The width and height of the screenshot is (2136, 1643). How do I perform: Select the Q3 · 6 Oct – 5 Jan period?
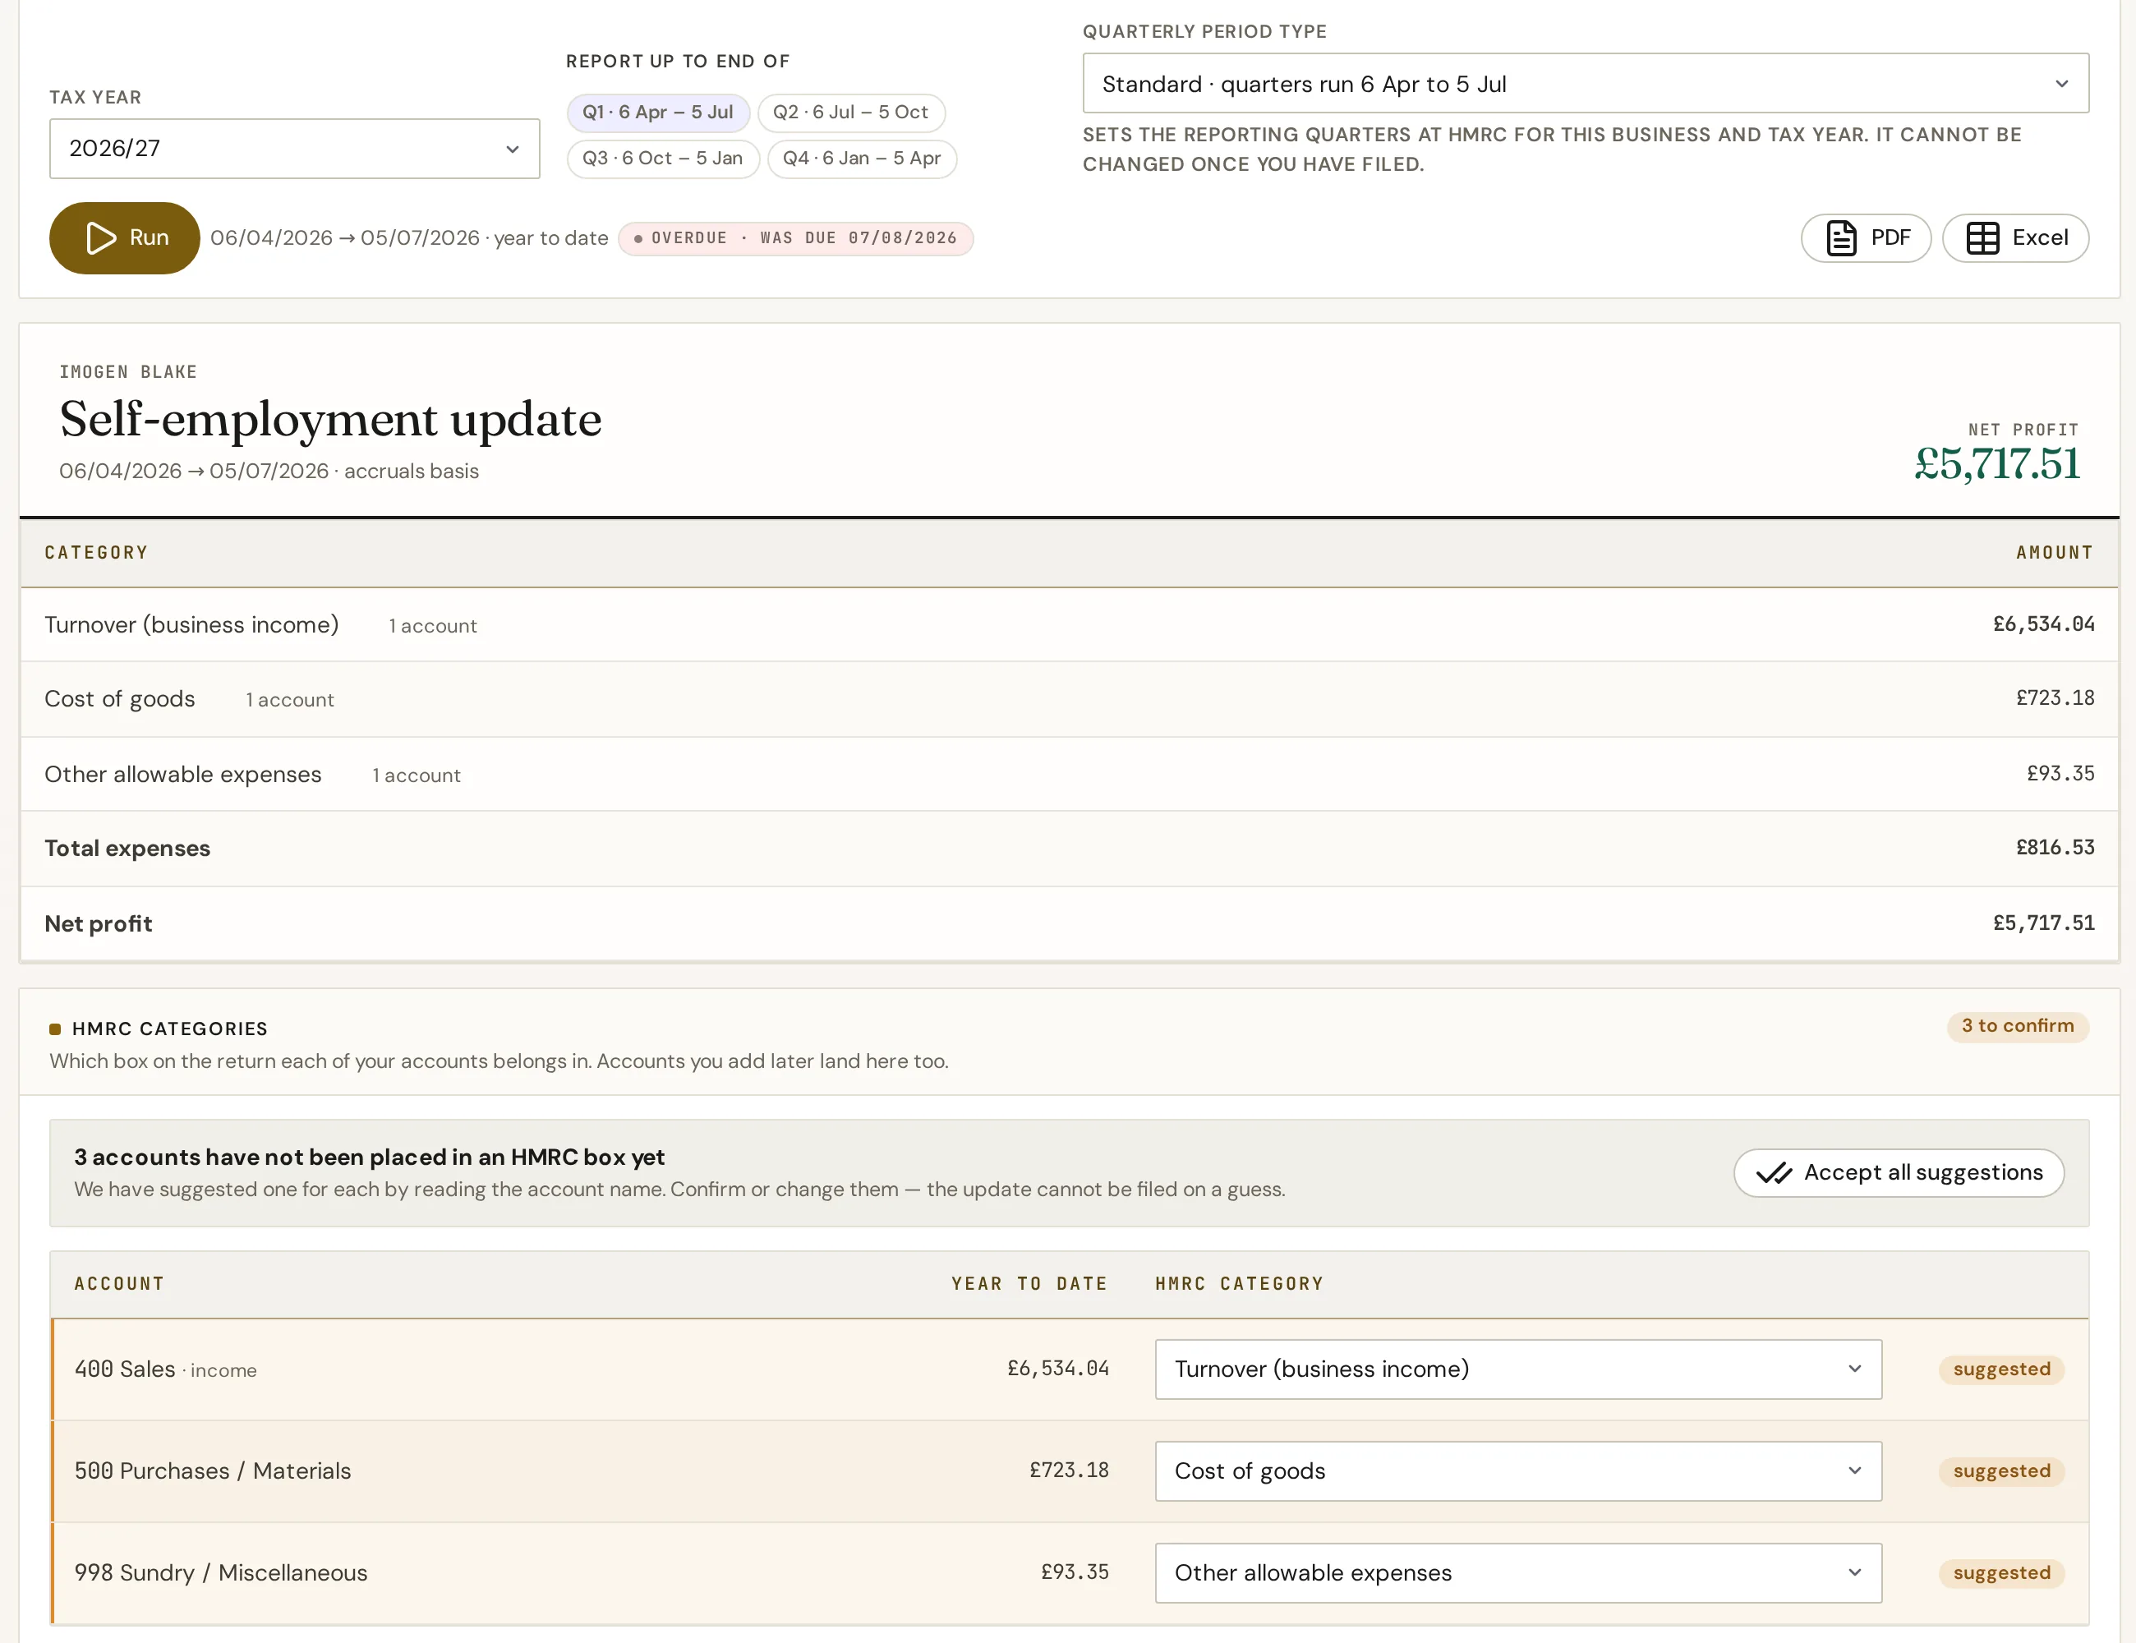coord(662,159)
